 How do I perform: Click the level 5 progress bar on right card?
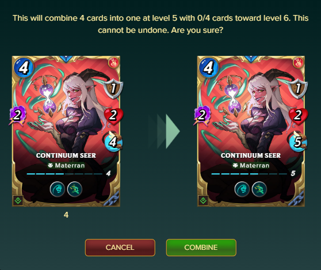pyautogui.click(x=249, y=174)
